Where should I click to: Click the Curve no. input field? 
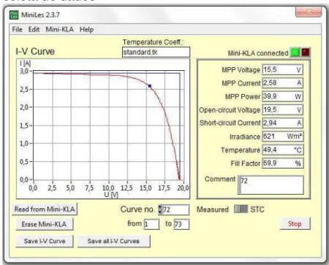(x=175, y=210)
